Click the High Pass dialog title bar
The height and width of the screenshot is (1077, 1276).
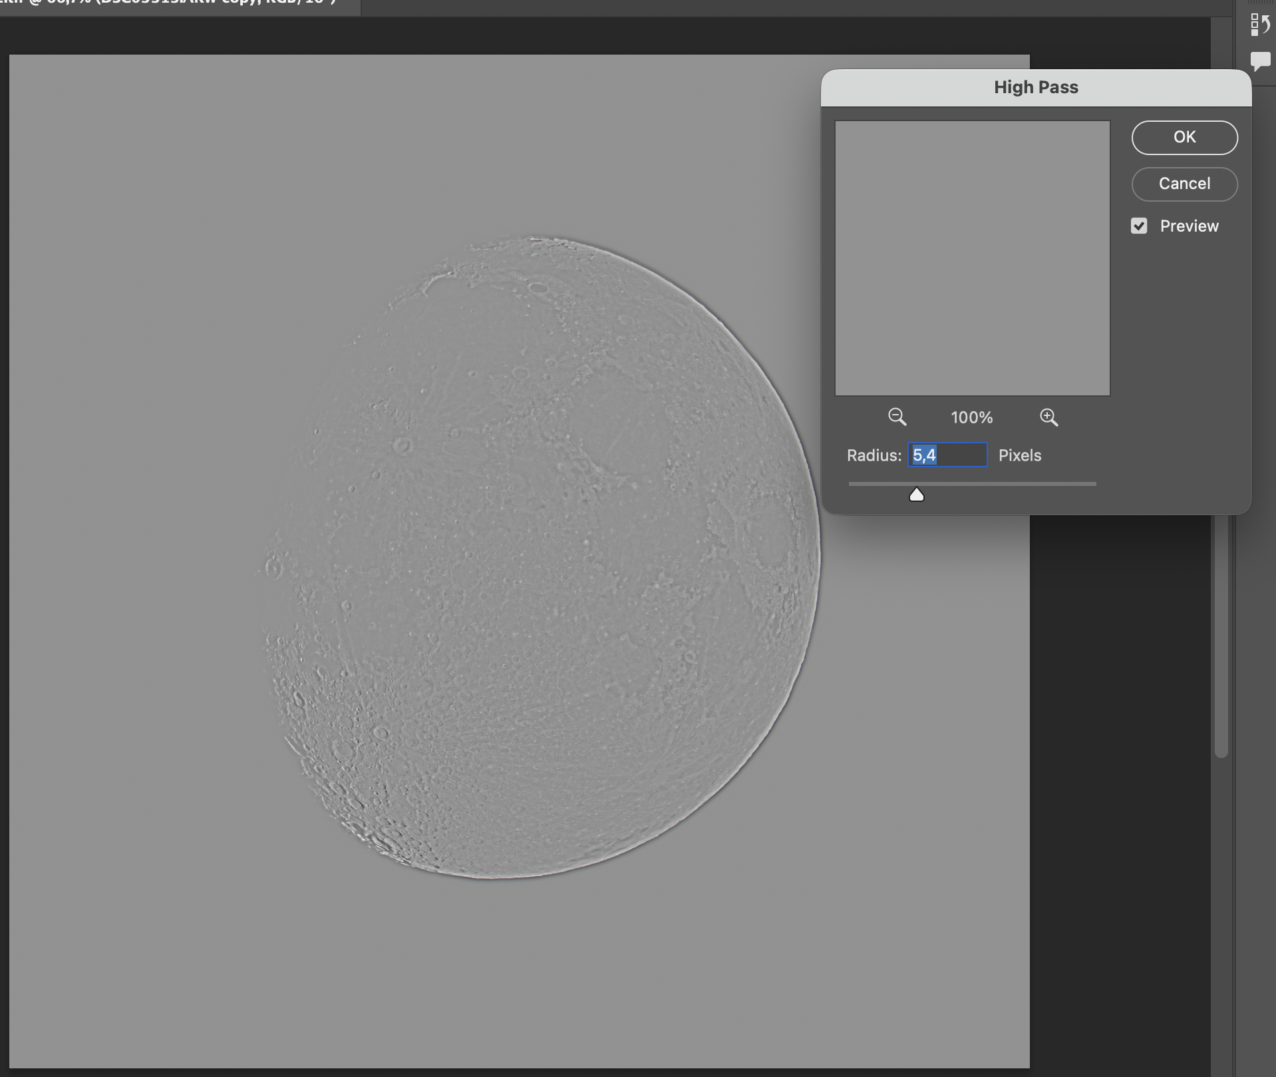pyautogui.click(x=1035, y=87)
